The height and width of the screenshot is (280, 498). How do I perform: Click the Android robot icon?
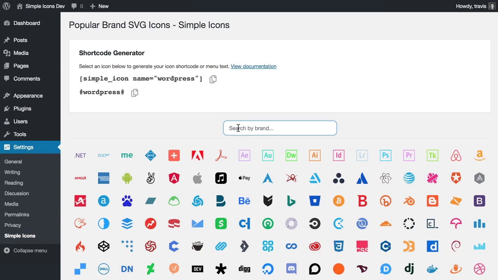coord(127,178)
